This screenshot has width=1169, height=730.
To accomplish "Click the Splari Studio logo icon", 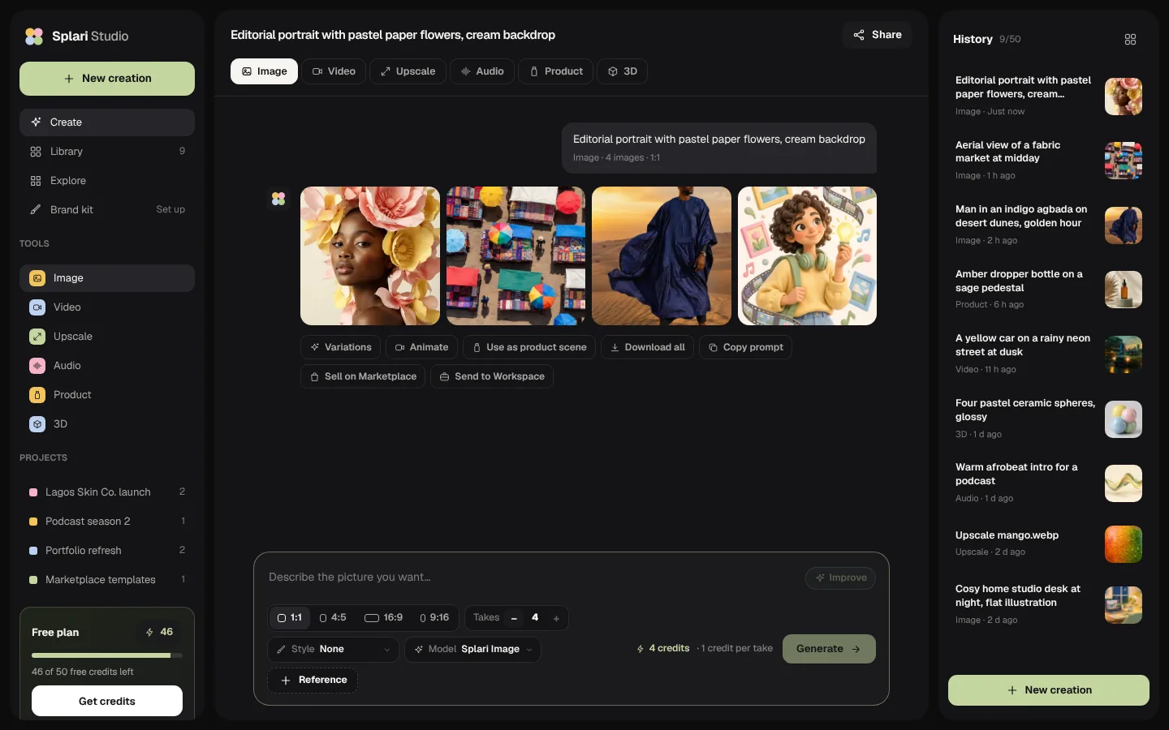I will pyautogui.click(x=34, y=36).
